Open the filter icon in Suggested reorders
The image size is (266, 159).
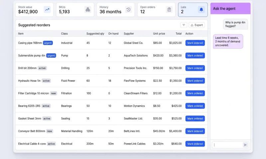[184, 25]
